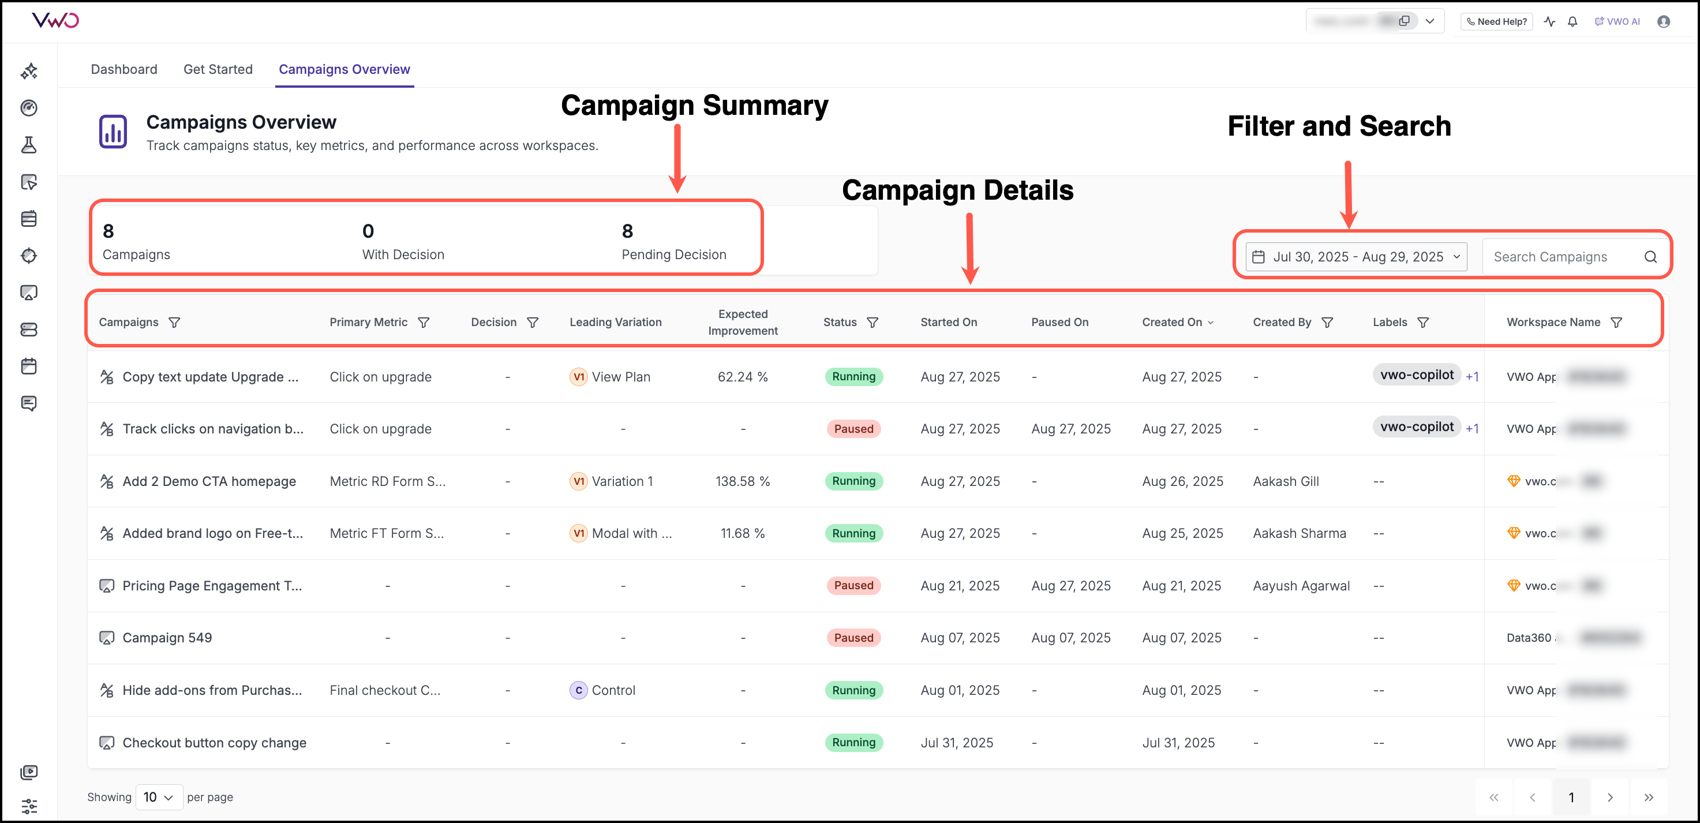Switch to the Get Started tab
1700x823 pixels.
[x=218, y=69]
